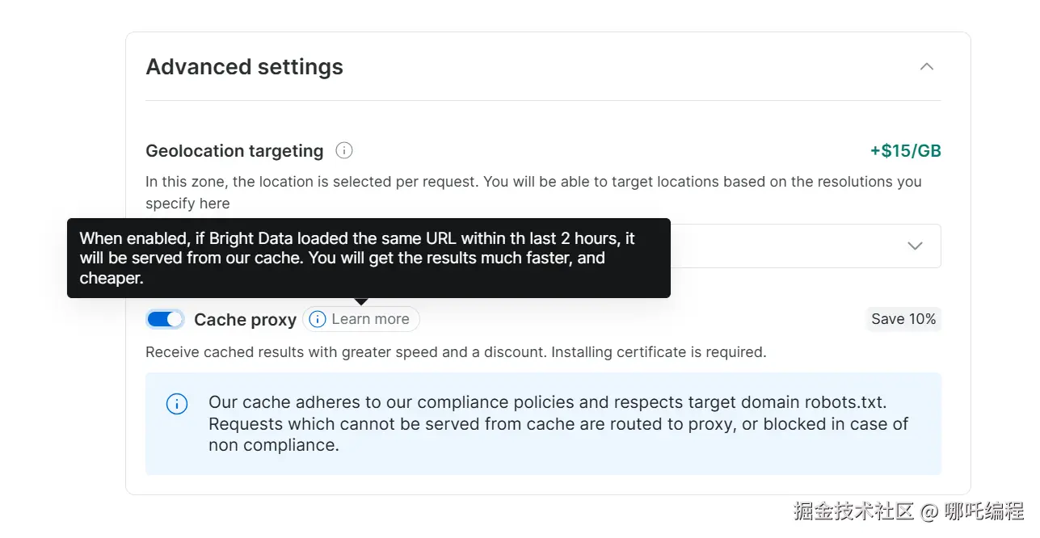Screen dimensions: 1040x538
Task: Click the black Bright Data cache tooltip
Action: [x=368, y=258]
